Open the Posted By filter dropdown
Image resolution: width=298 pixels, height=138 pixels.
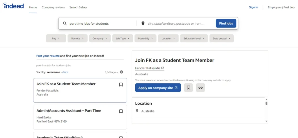tap(146, 38)
